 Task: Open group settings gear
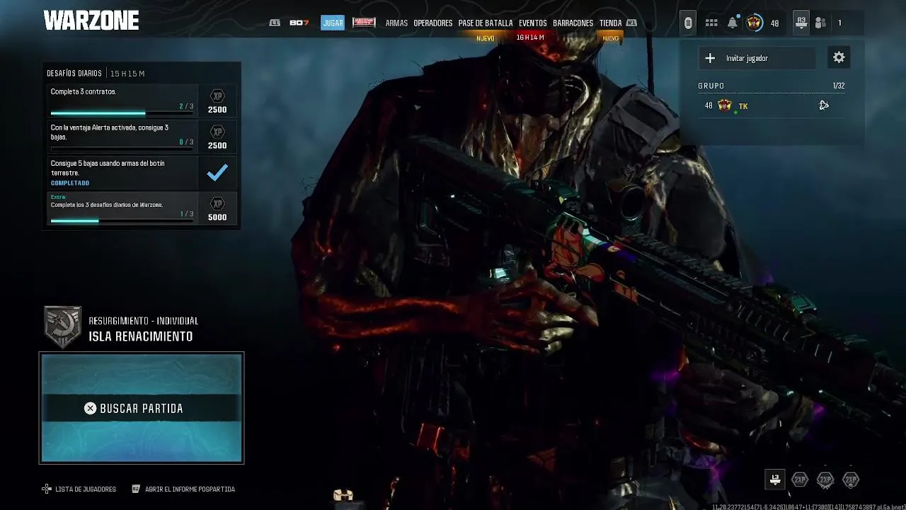tap(839, 58)
